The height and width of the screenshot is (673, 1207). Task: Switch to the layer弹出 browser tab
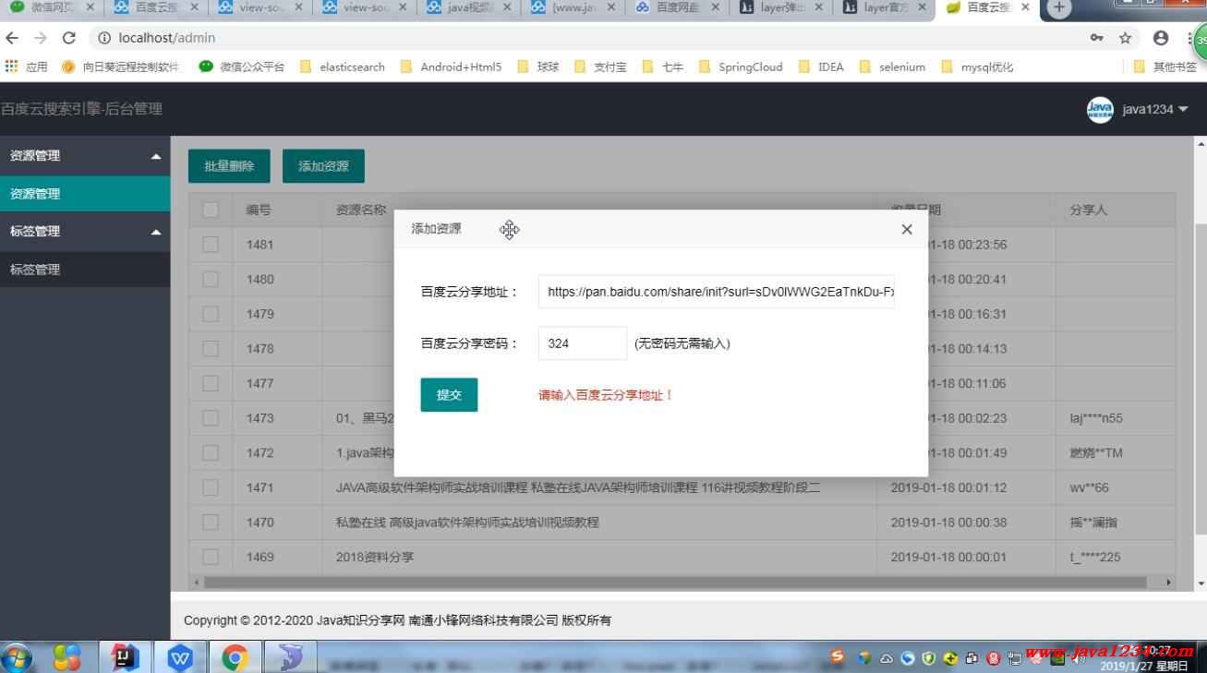pyautogui.click(x=782, y=7)
